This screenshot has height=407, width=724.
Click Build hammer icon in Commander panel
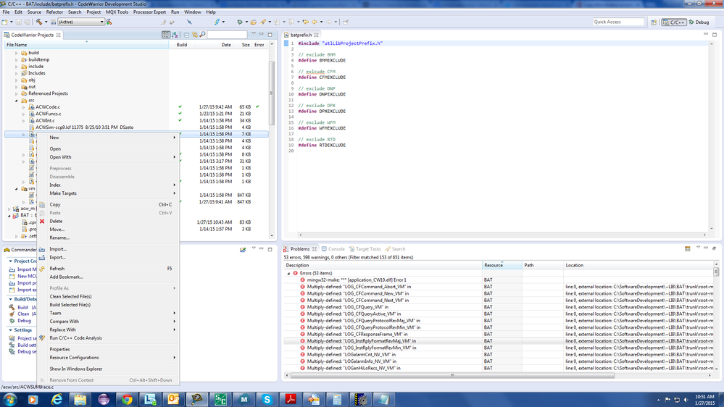click(x=12, y=307)
